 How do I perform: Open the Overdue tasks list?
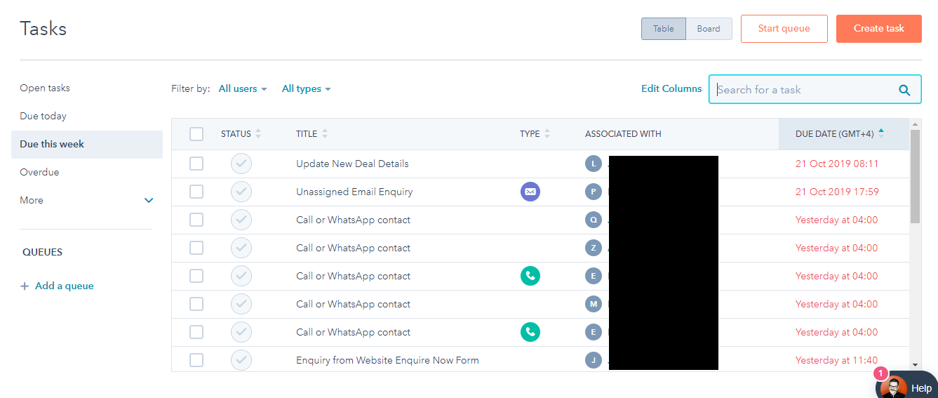(39, 172)
